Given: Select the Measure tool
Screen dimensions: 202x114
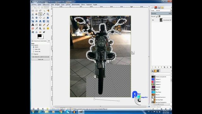Looking at the screenshot, I should point(33,18).
